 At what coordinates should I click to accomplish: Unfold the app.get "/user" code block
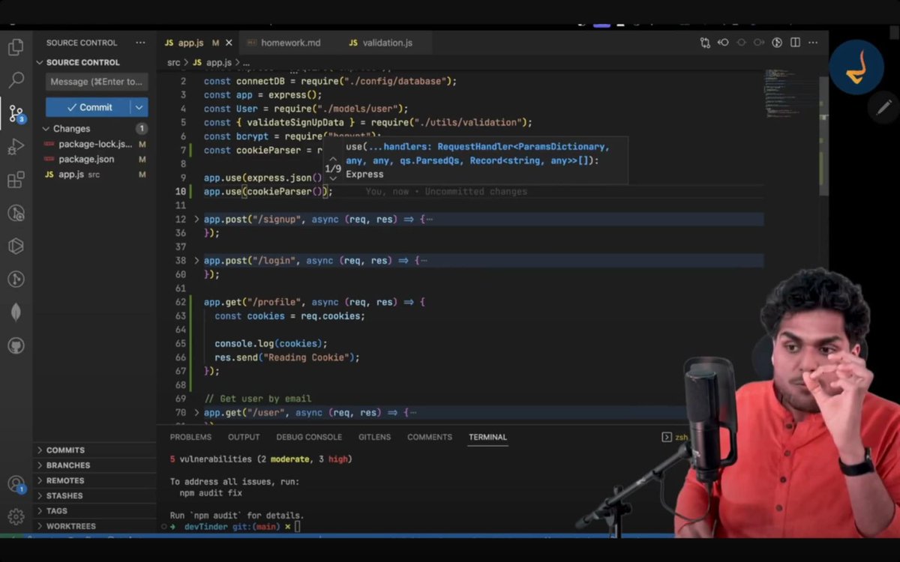(x=197, y=413)
